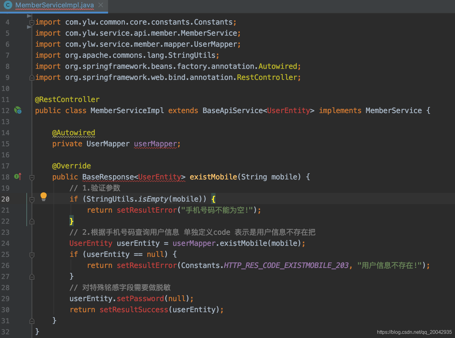
Task: Click setResultError call on line 21
Action: click(x=147, y=210)
